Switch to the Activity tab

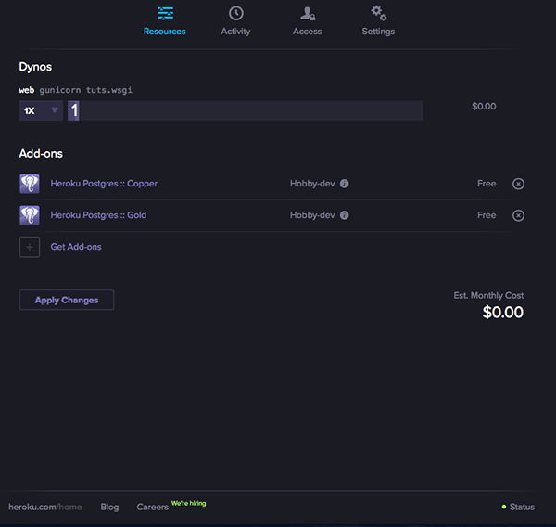(x=235, y=21)
